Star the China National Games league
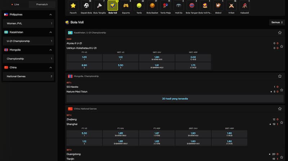 [280, 109]
